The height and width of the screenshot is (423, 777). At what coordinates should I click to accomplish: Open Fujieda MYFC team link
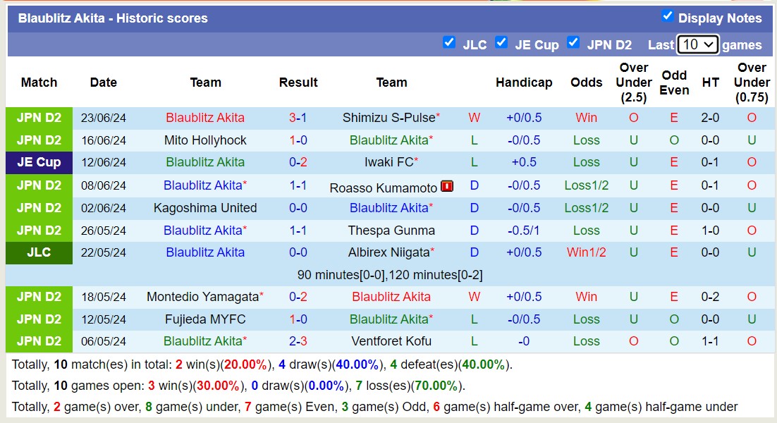click(205, 319)
